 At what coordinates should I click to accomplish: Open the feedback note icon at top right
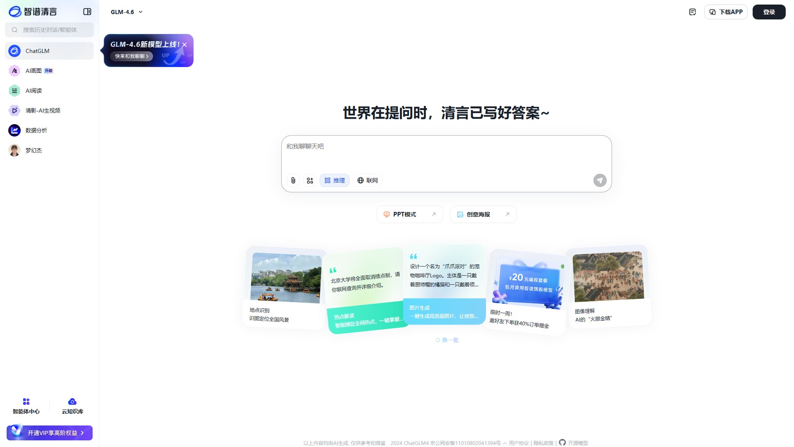pos(692,12)
